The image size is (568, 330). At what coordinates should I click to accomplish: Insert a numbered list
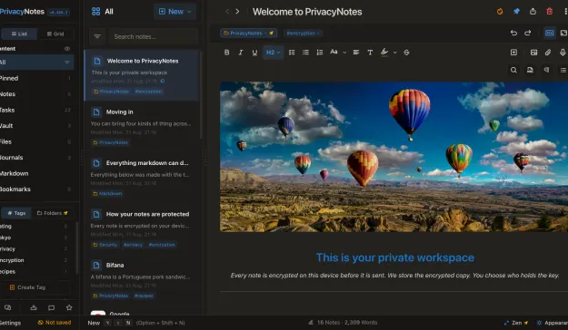click(320, 53)
